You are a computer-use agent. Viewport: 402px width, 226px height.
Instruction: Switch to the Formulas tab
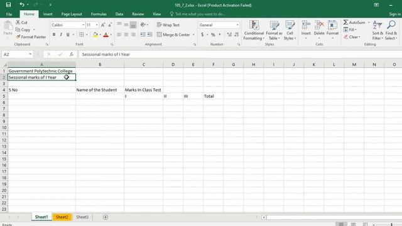click(99, 14)
